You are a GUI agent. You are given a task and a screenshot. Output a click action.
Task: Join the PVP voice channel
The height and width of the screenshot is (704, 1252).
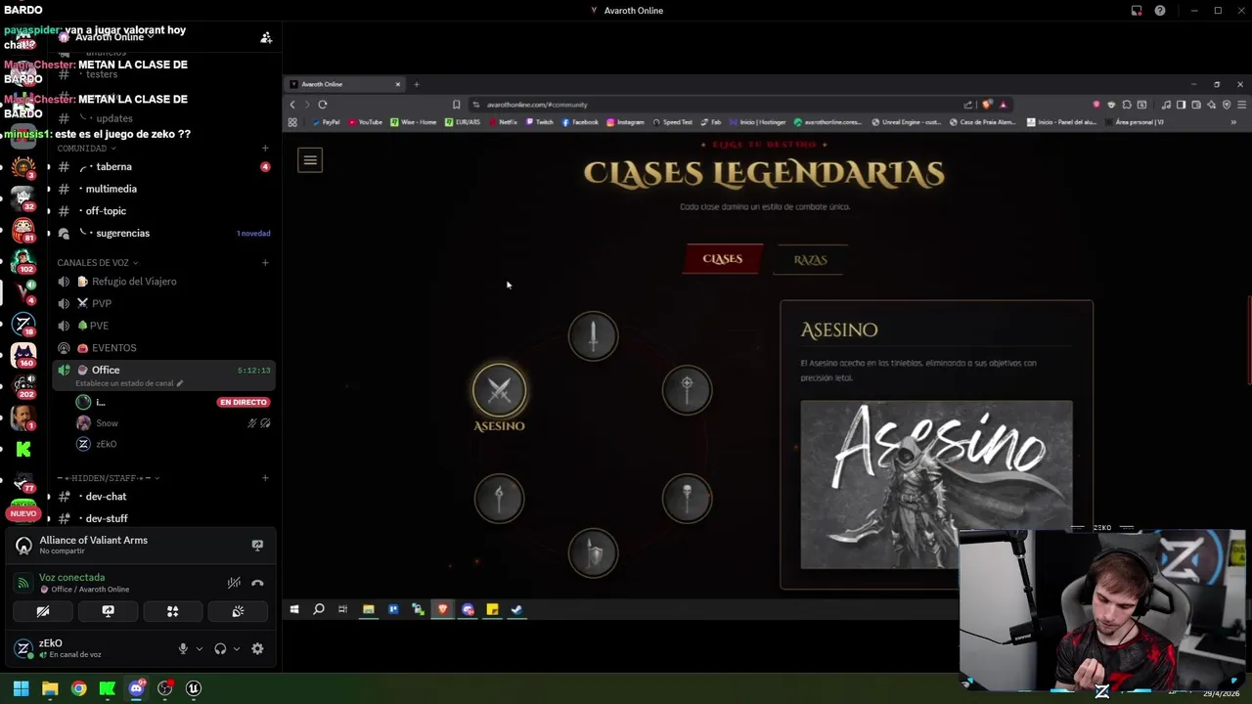coord(162,303)
